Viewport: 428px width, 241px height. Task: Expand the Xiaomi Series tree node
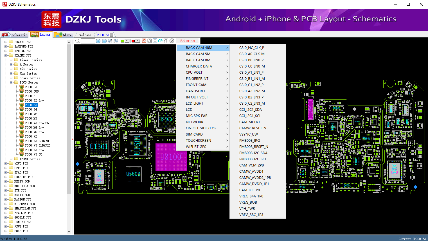(11, 60)
